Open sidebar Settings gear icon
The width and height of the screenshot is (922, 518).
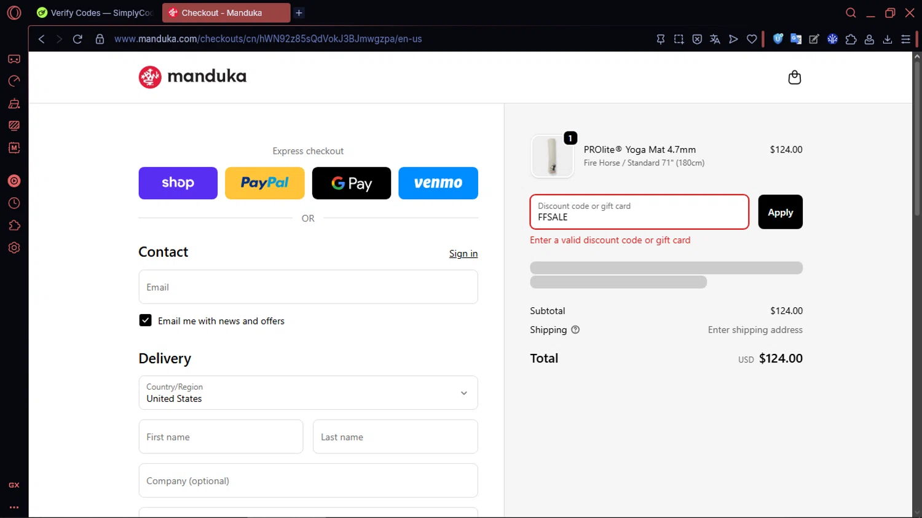[x=14, y=248]
